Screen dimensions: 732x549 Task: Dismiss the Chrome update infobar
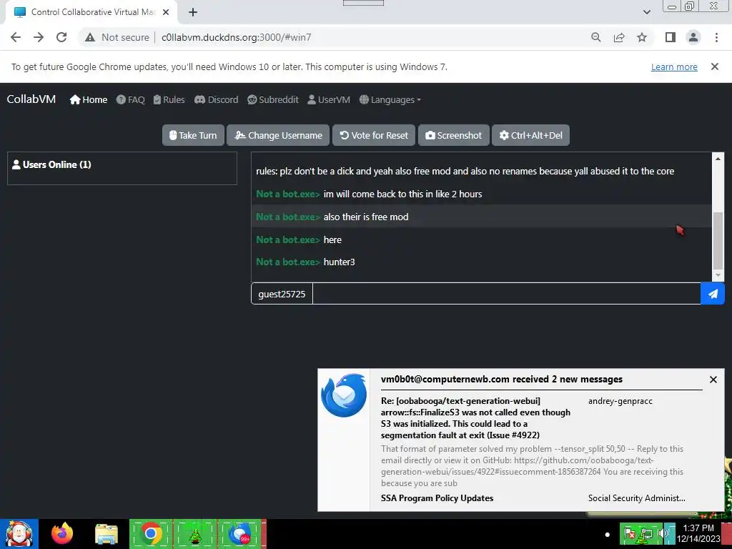[714, 66]
